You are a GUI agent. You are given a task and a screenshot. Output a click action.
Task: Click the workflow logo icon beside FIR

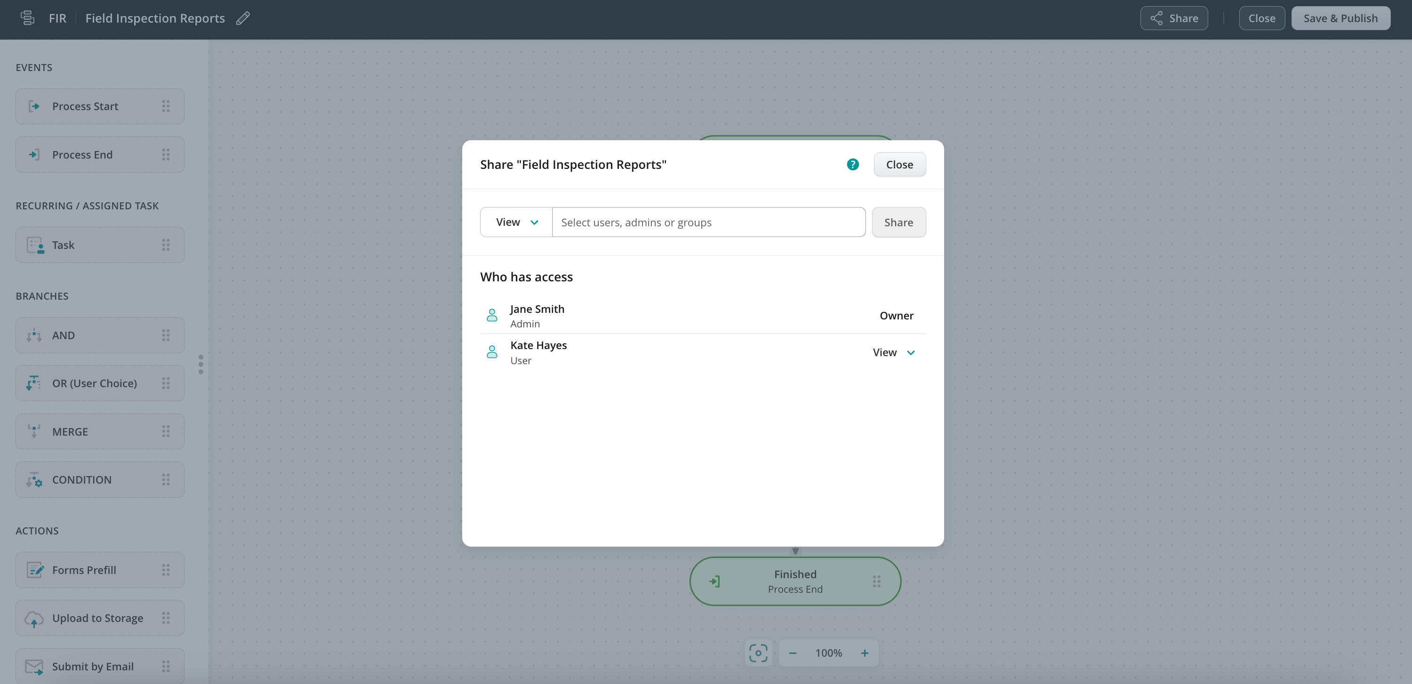27,18
